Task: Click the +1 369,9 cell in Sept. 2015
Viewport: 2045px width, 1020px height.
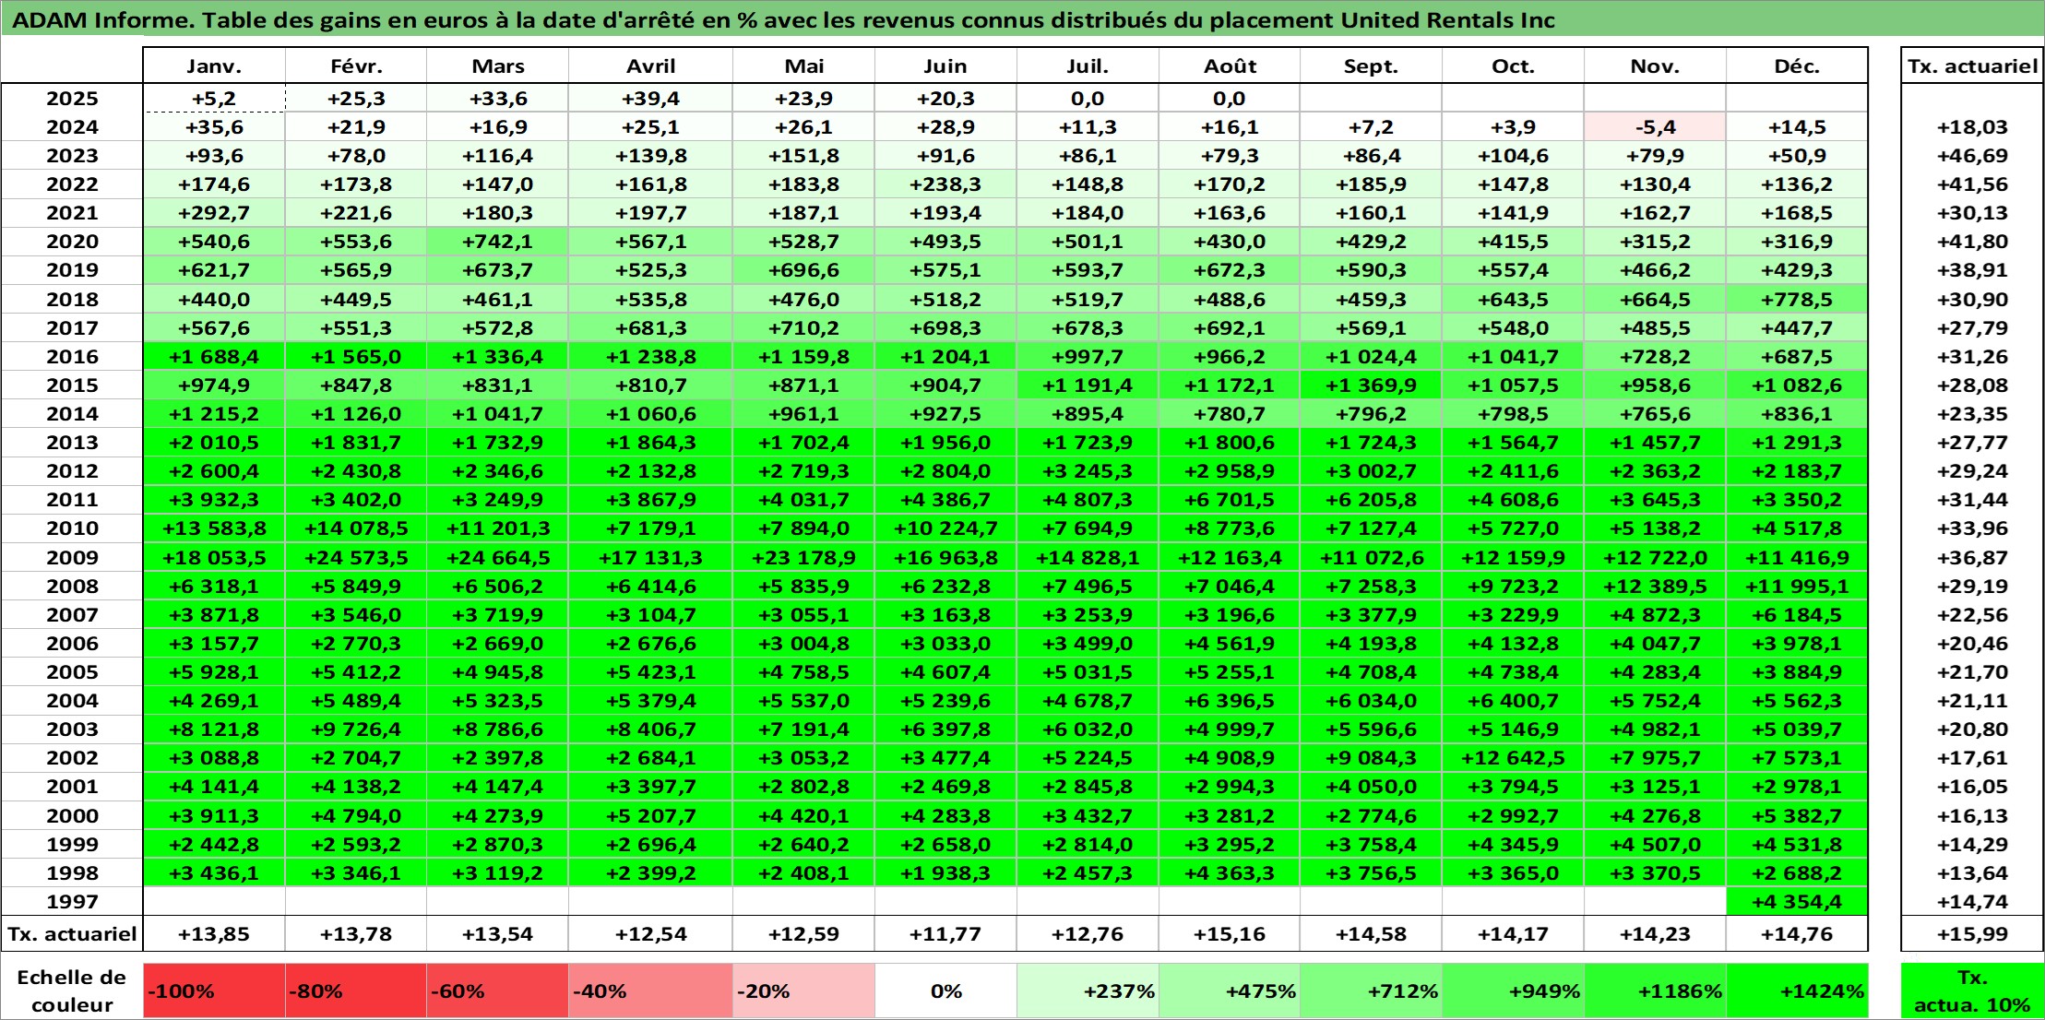Action: (1371, 385)
